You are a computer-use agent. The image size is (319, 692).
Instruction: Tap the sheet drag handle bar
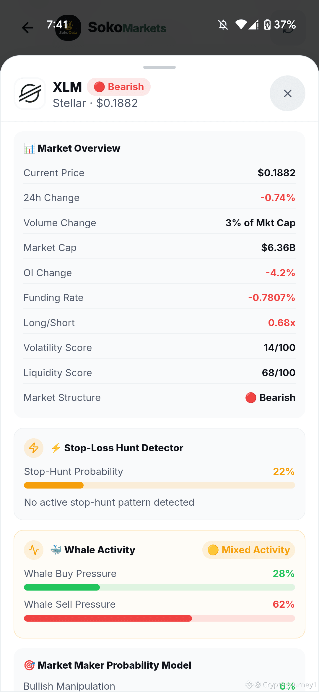click(x=159, y=67)
